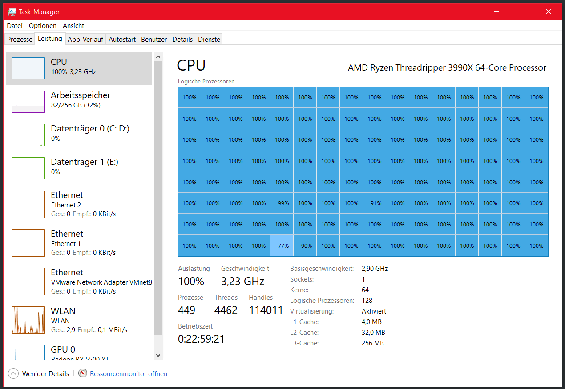Click the Ressourcenmonitor gauge icon

(x=82, y=373)
